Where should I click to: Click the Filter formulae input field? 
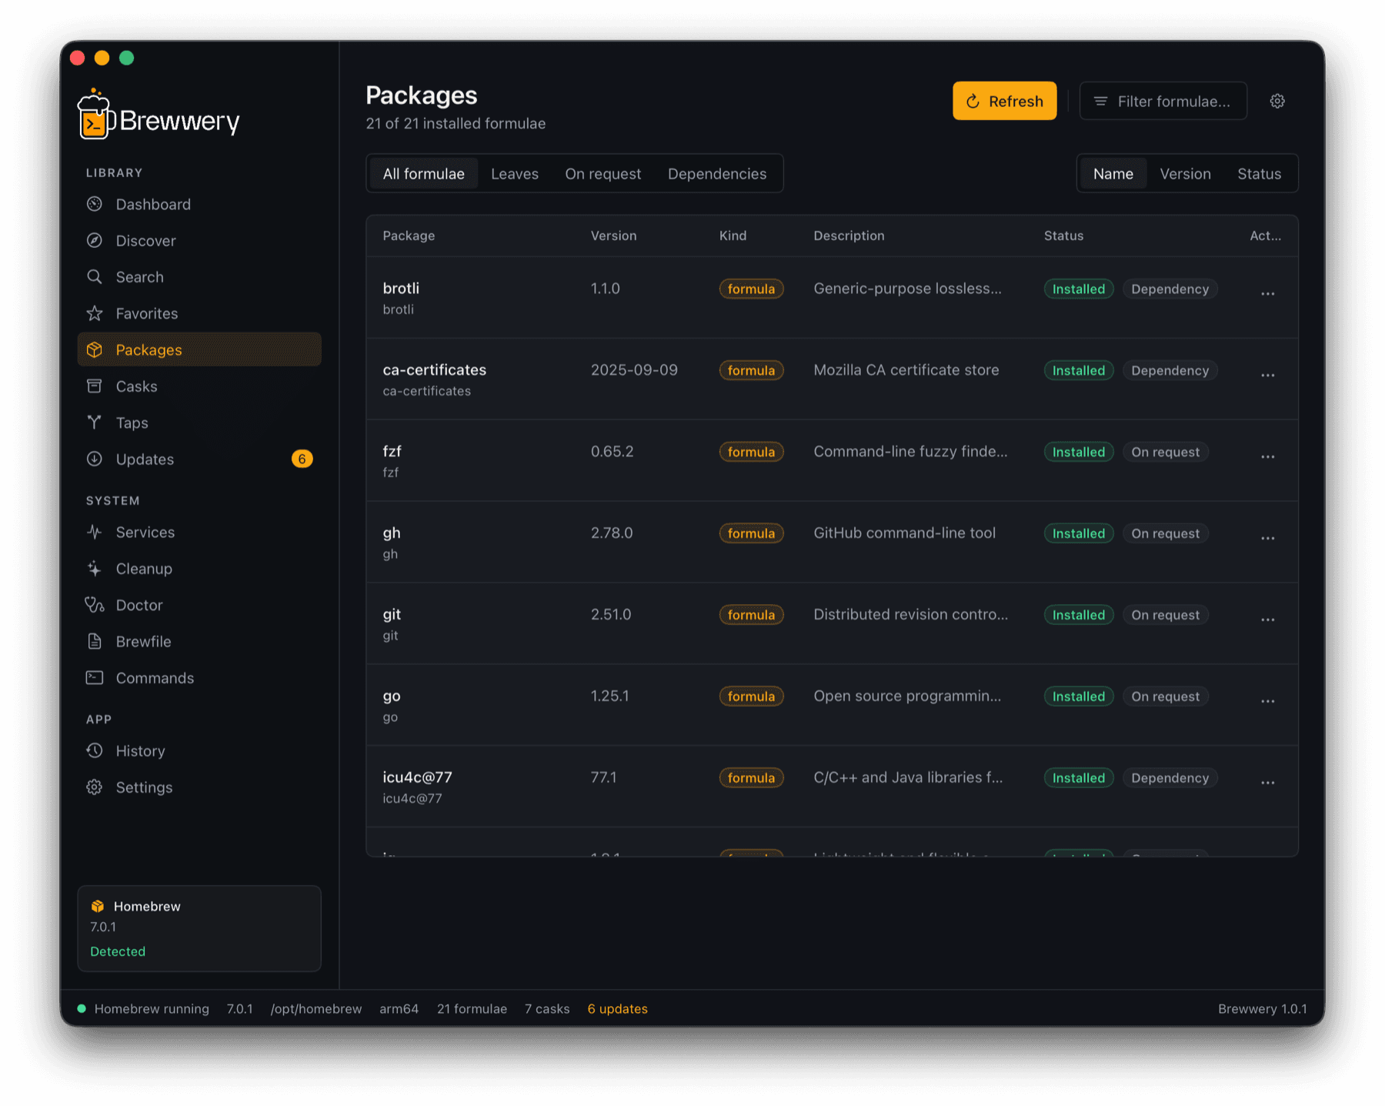(1163, 101)
